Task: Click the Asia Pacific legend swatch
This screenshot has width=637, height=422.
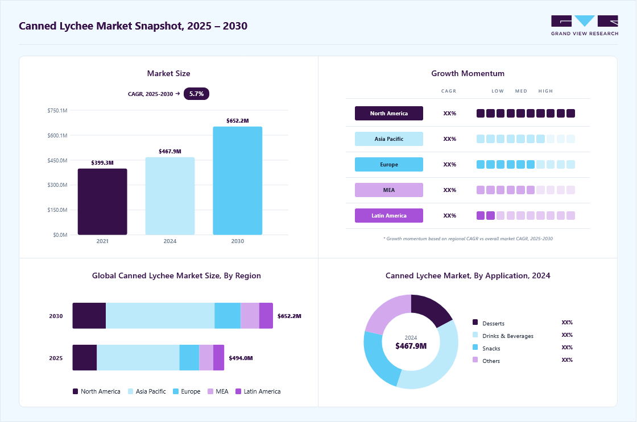Action: pyautogui.click(x=130, y=391)
